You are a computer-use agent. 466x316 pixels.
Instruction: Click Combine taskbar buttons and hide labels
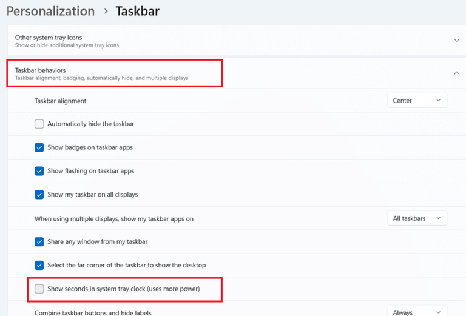click(93, 313)
